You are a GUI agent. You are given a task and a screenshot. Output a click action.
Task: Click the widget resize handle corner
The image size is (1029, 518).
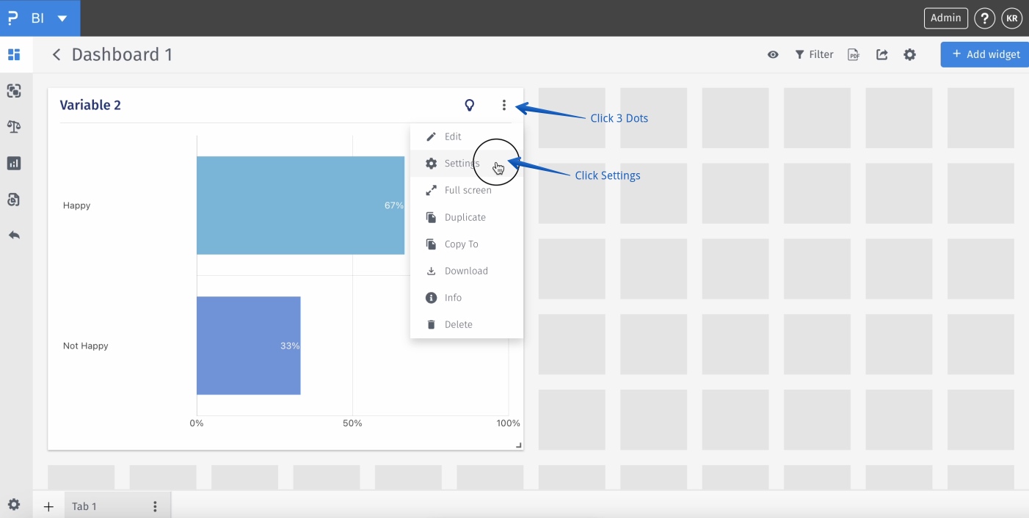519,445
